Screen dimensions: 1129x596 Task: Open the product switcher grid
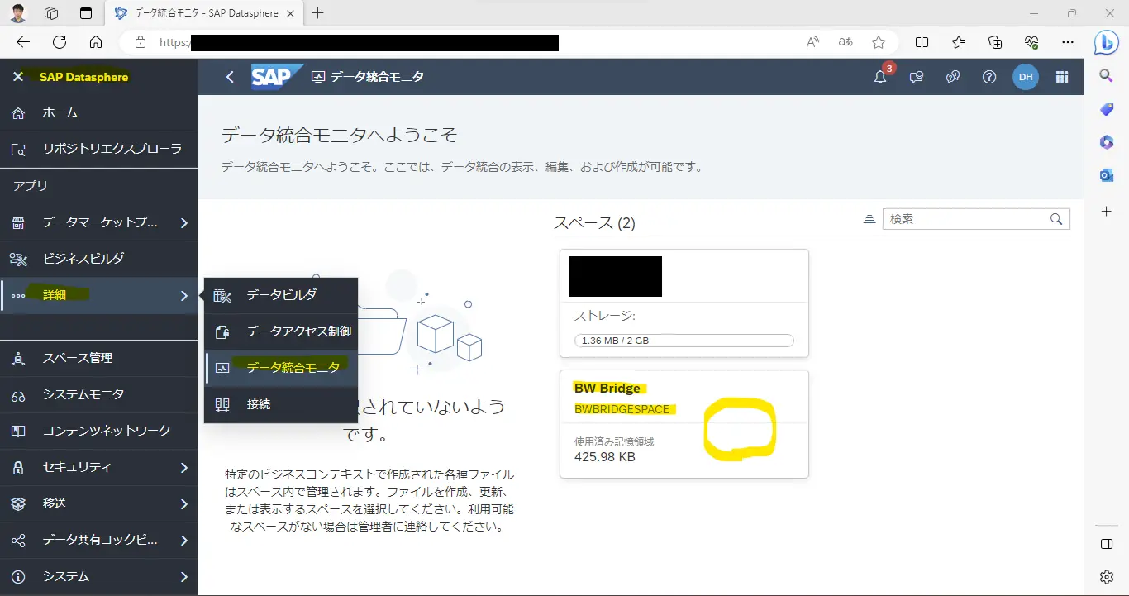coord(1062,77)
